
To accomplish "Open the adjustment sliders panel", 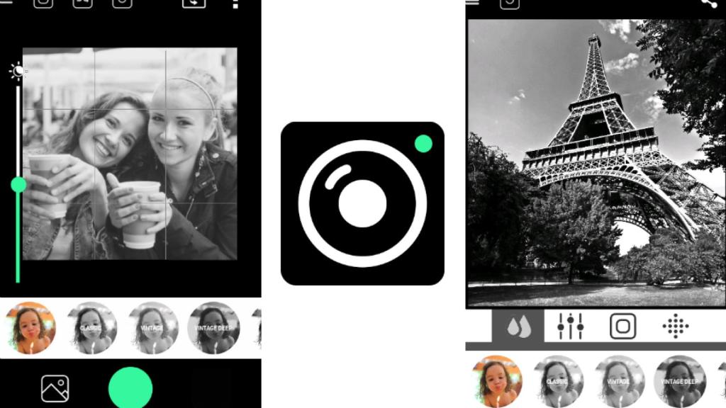I will click(569, 327).
